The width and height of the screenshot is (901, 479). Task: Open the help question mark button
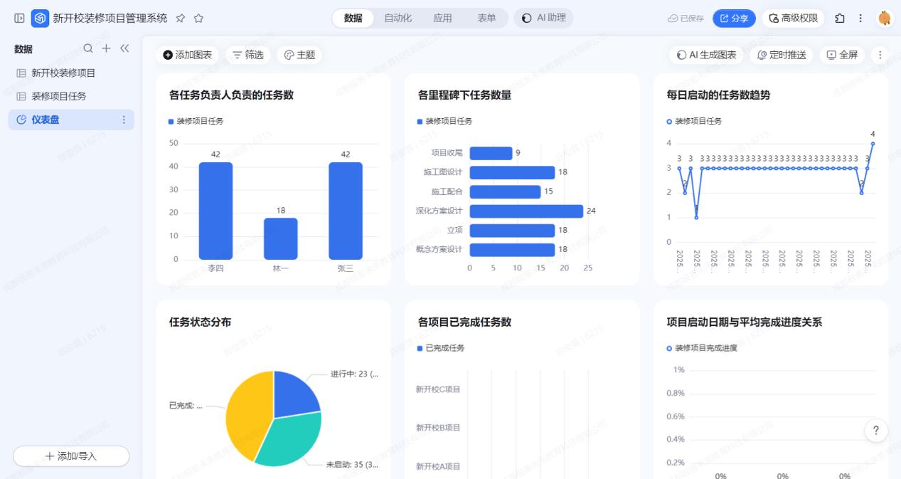[875, 431]
